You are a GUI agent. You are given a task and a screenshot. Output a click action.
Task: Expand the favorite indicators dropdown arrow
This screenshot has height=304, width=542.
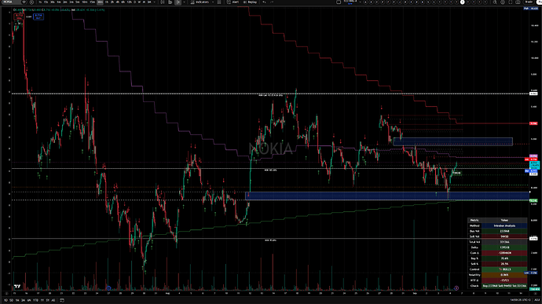pyautogui.click(x=213, y=2)
